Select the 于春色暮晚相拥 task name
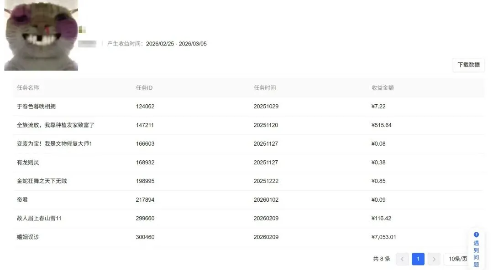 pos(36,106)
